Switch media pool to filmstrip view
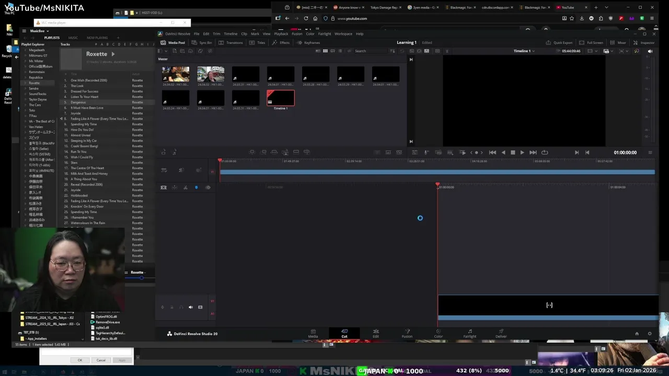 332,51
